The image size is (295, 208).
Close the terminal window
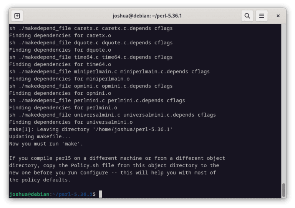[x=278, y=16]
